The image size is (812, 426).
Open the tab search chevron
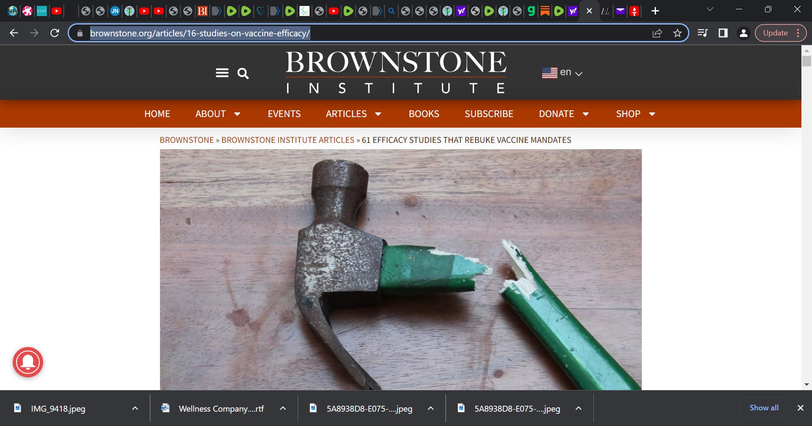tap(710, 9)
